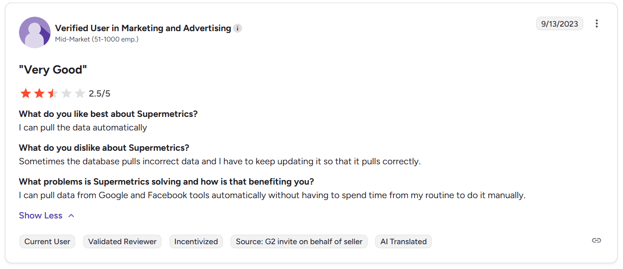The image size is (623, 269).
Task: Click the Mid-Market company size text
Action: 97,39
